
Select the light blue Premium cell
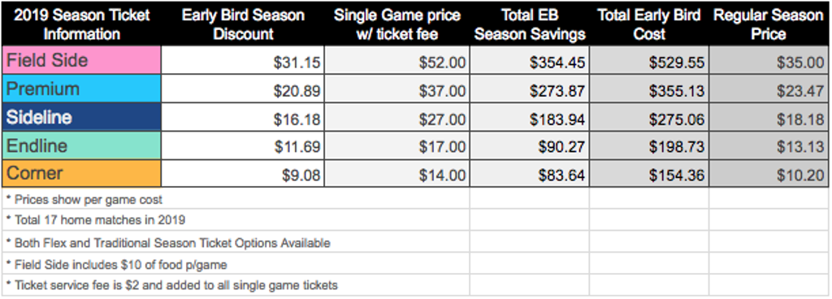pyautogui.click(x=82, y=89)
